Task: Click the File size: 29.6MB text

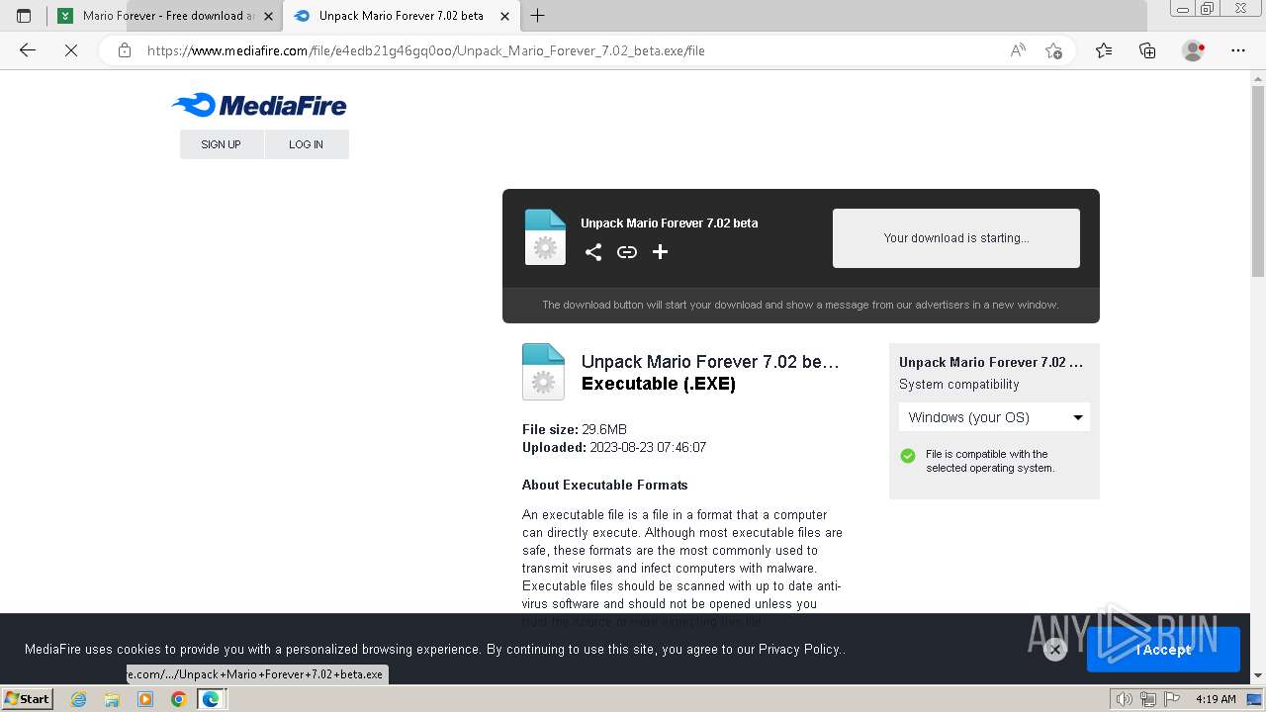Action: click(x=575, y=430)
